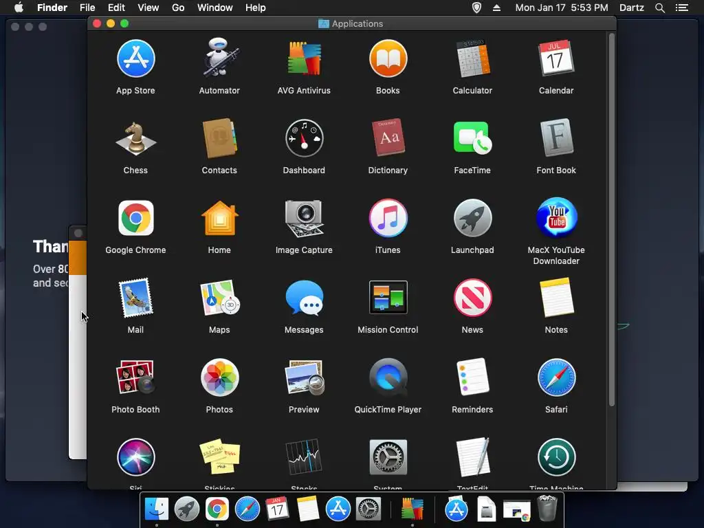
Task: Click AVG Antivirus in the Dock
Action: (412, 509)
